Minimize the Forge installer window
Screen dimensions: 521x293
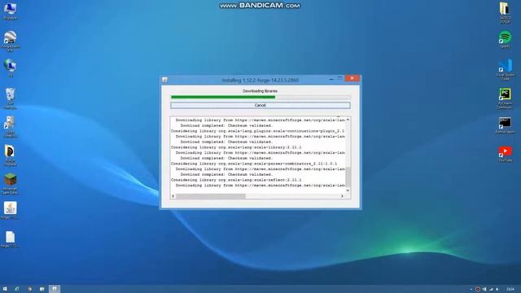[x=331, y=79]
